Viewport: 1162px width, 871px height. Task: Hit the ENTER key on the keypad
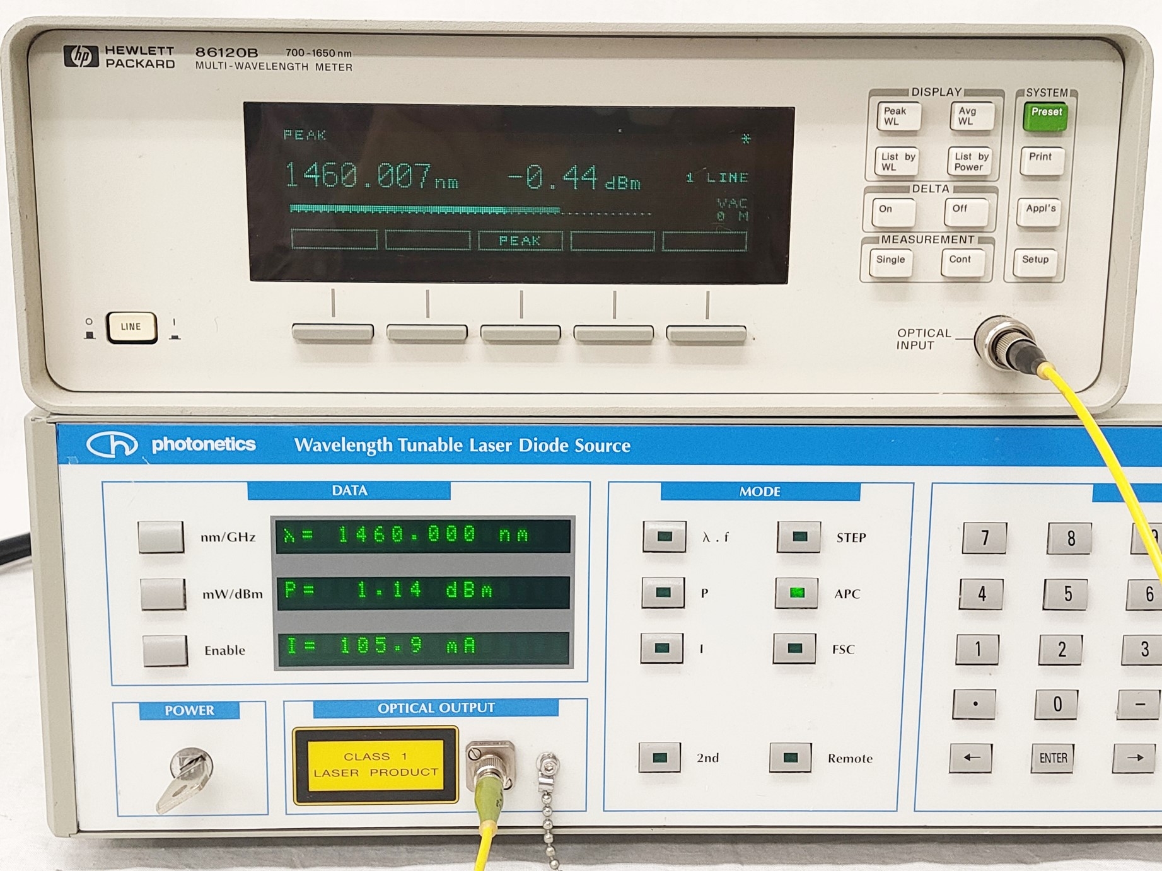coord(1053,758)
